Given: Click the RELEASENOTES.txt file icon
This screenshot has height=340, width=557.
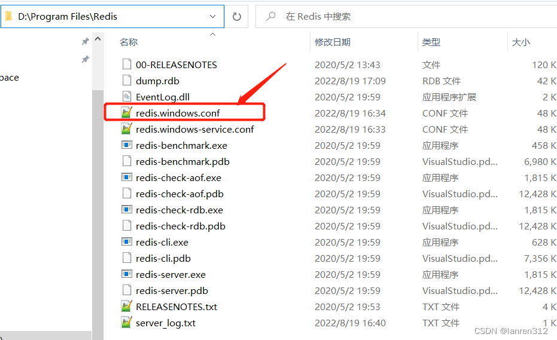Looking at the screenshot, I should (x=126, y=307).
